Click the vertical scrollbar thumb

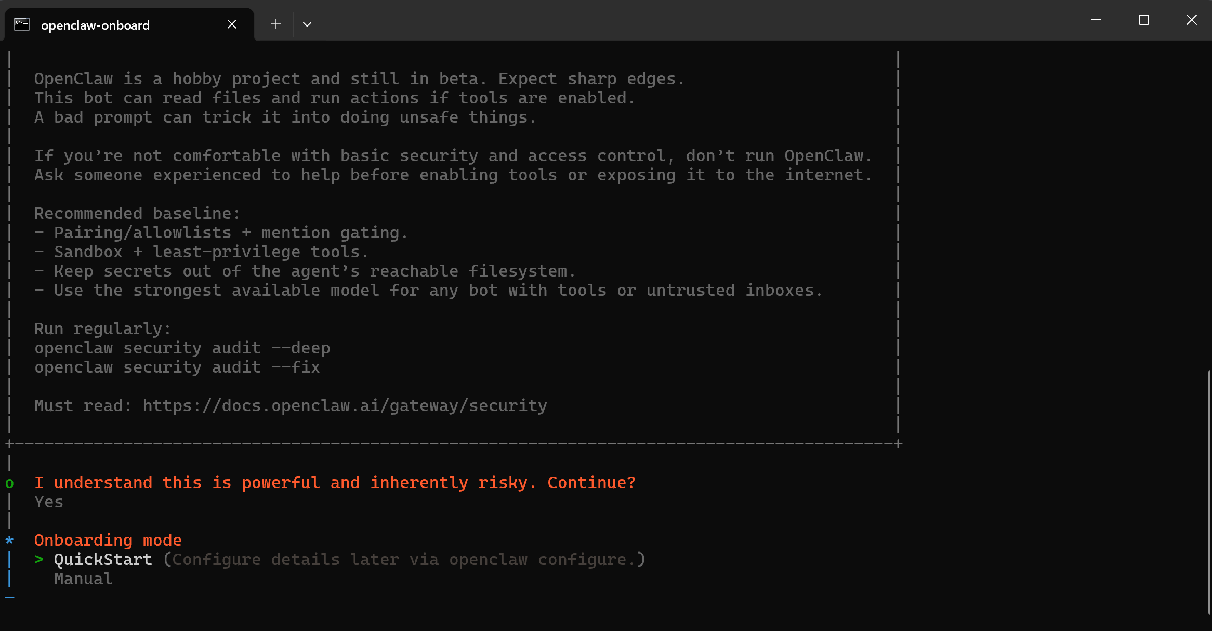click(x=1209, y=491)
